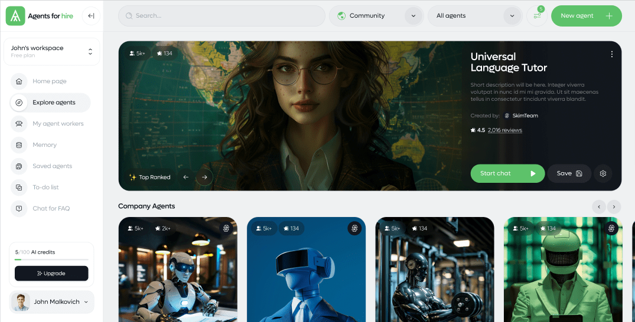Open My agent workers in sidebar
635x322 pixels.
pos(58,124)
